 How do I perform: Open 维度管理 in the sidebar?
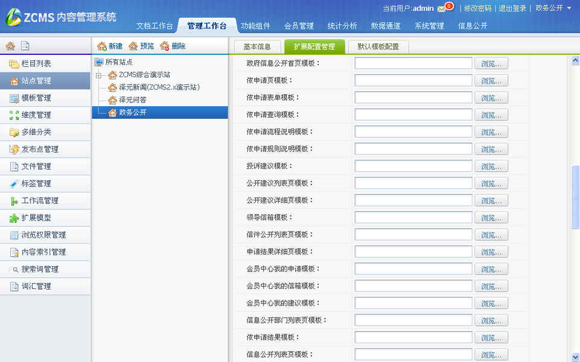tap(36, 115)
